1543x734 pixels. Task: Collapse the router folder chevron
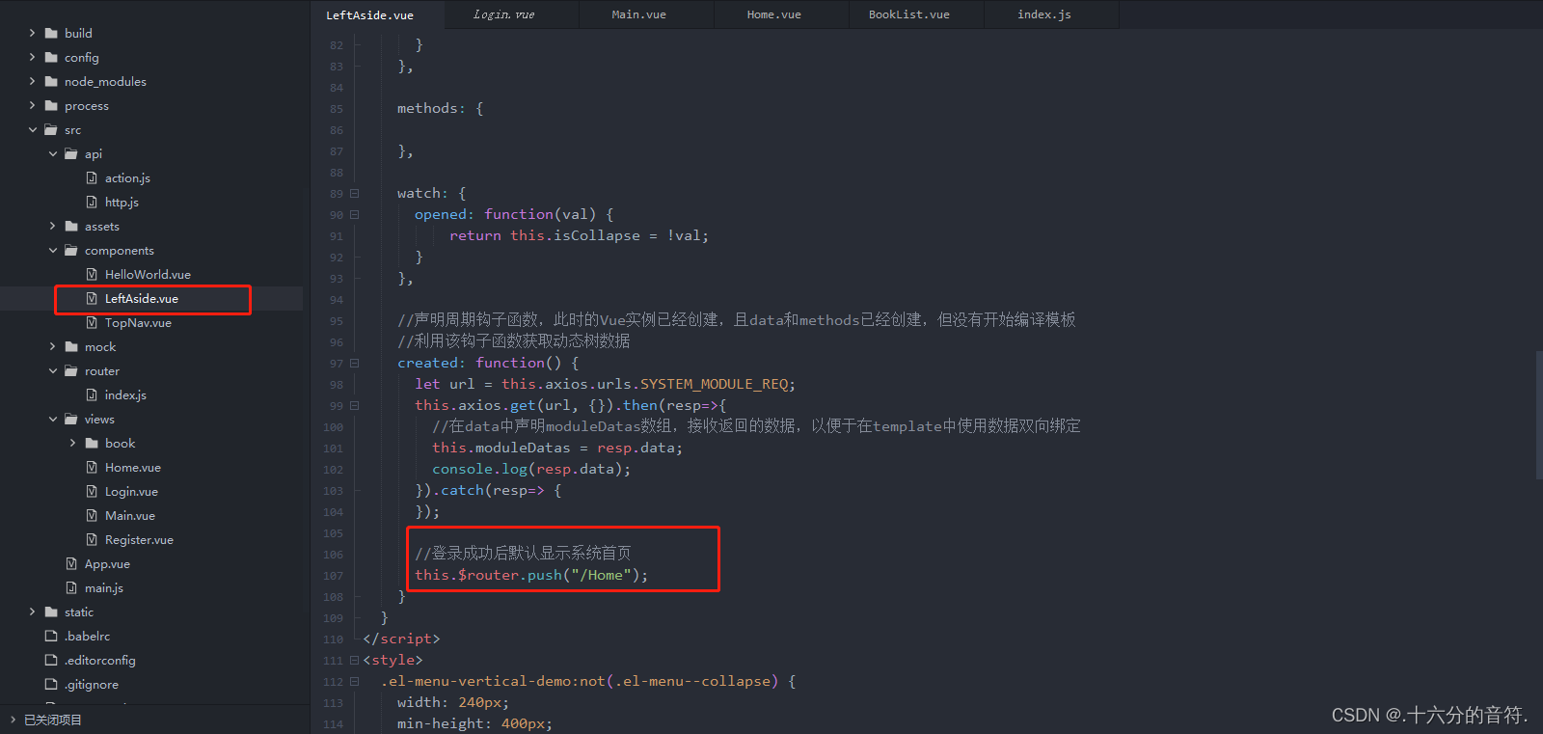point(52,370)
